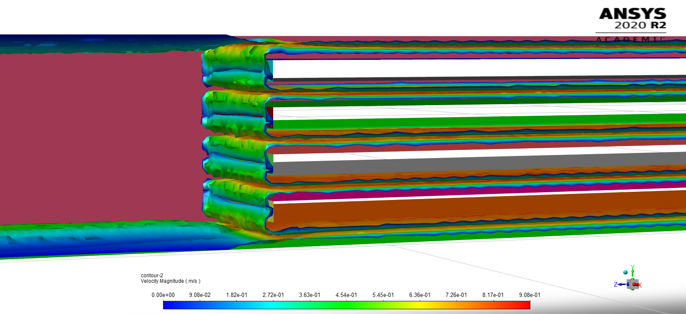Click the ACADEMIC watermark text under logo
Image resolution: width=686 pixels, height=314 pixels.
tap(630, 39)
